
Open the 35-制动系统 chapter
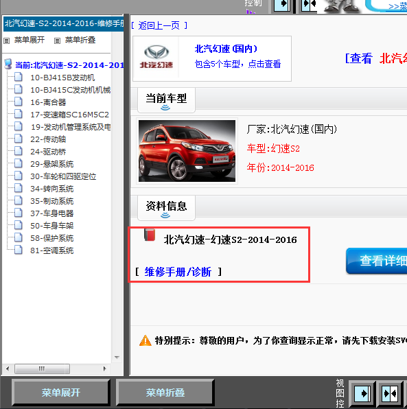click(x=52, y=201)
